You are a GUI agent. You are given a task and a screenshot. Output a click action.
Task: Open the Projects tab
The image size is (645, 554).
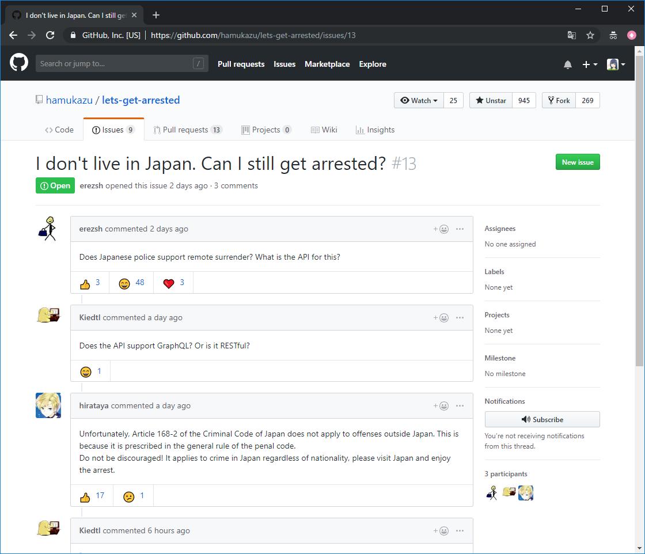click(x=266, y=130)
